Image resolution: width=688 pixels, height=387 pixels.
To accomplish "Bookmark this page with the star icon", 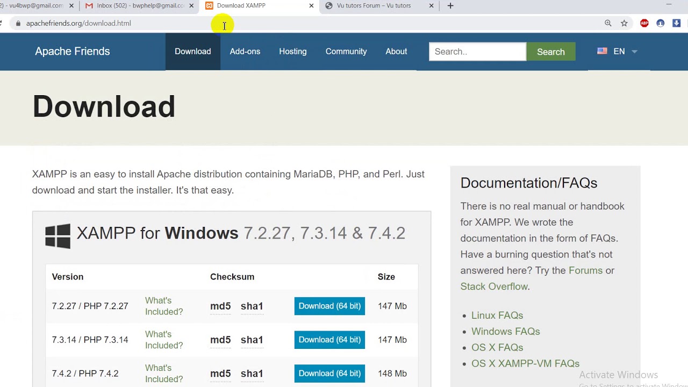I will coord(624,23).
